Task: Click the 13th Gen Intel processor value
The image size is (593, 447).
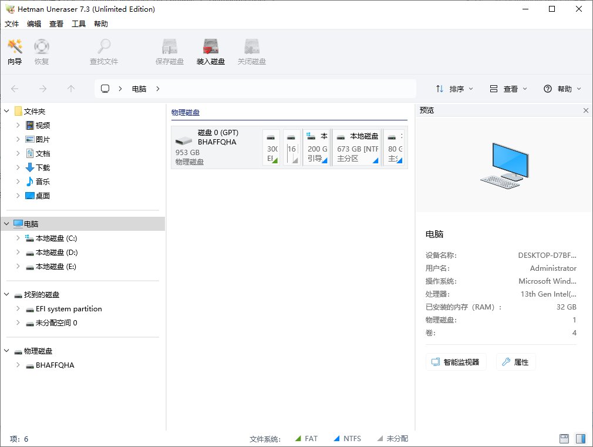Action: 548,294
